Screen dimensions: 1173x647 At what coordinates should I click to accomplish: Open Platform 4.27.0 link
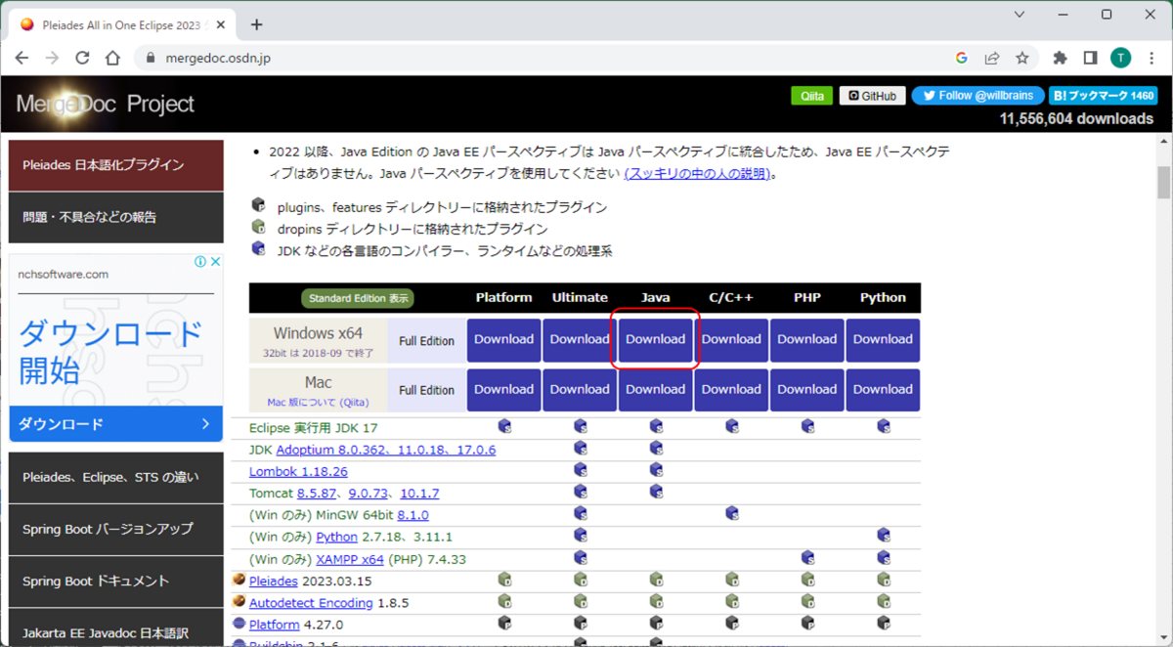pos(275,625)
